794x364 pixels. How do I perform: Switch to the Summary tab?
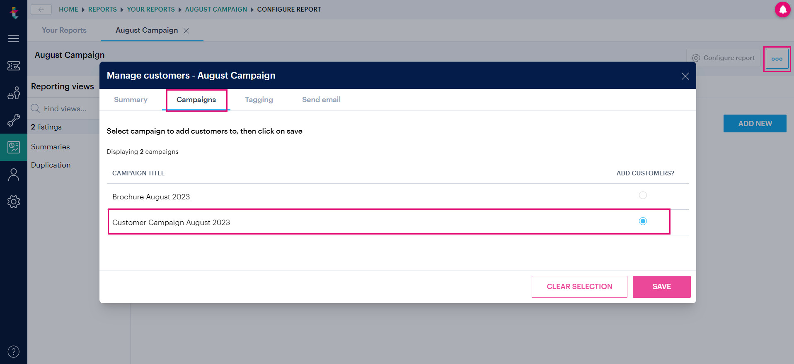point(131,100)
